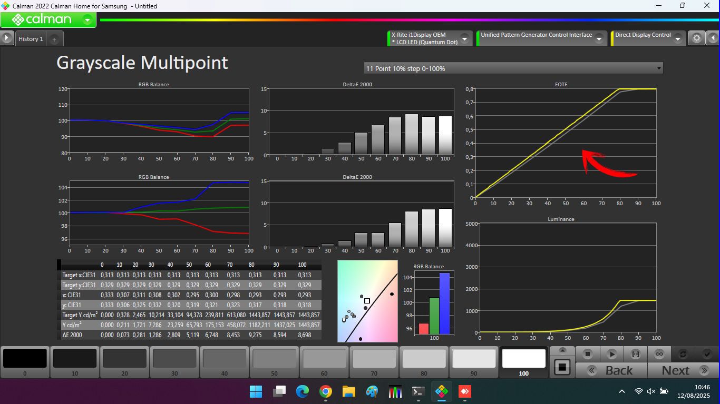The width and height of the screenshot is (720, 404).
Task: Click the up arrow above the pattern window icon
Action: click(x=562, y=350)
